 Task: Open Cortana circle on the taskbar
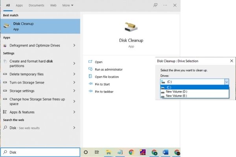click(86, 152)
